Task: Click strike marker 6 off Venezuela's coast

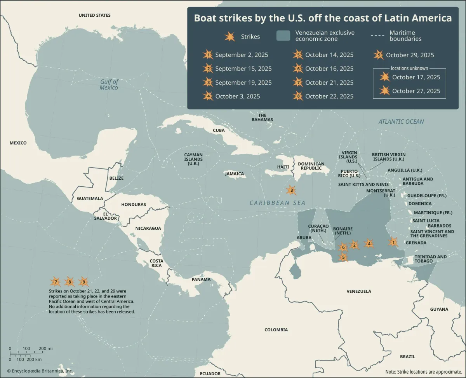Action: pos(343,247)
